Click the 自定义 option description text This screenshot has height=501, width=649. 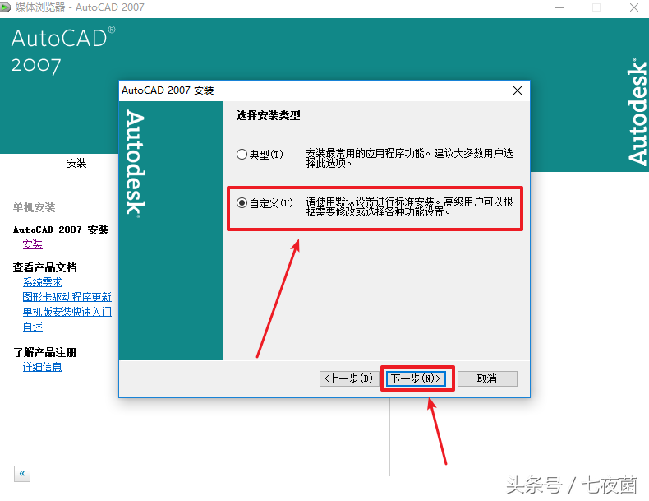(x=409, y=206)
